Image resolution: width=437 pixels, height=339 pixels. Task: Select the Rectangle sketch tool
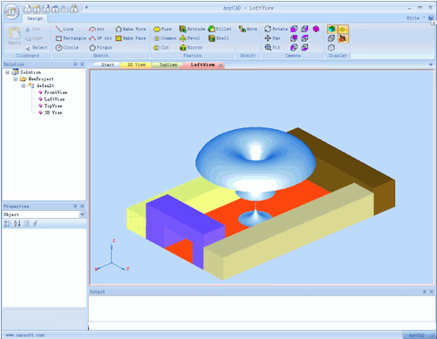(71, 38)
